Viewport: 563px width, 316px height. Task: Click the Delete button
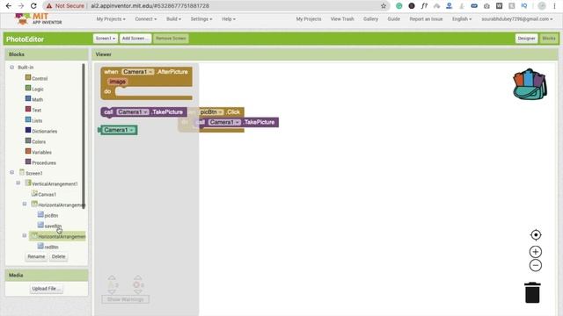(x=59, y=256)
